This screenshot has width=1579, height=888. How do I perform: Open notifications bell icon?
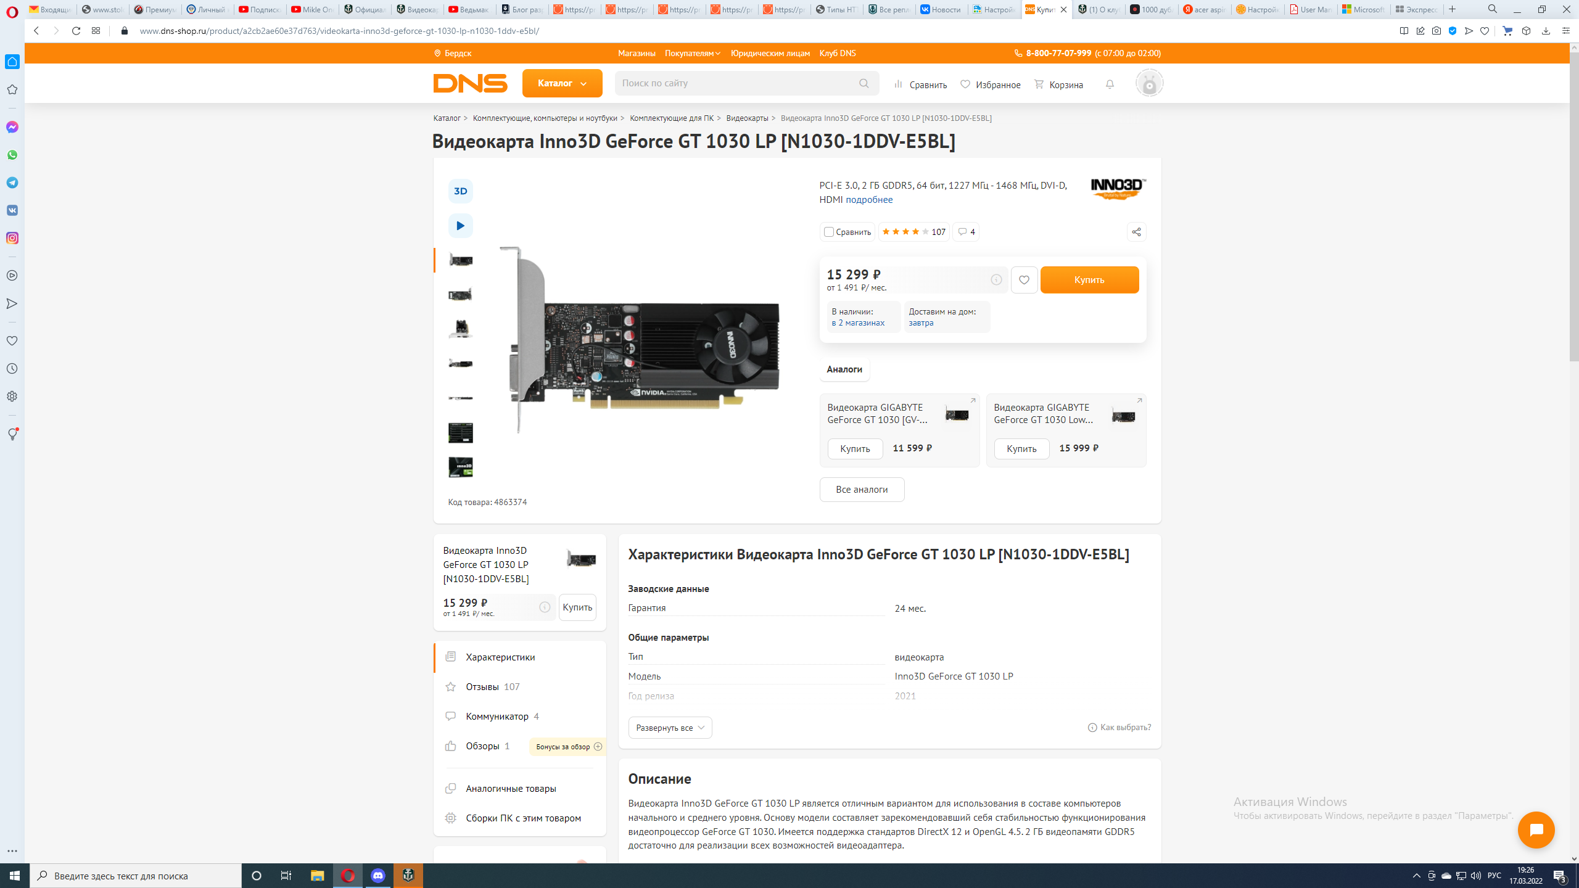click(x=1110, y=84)
